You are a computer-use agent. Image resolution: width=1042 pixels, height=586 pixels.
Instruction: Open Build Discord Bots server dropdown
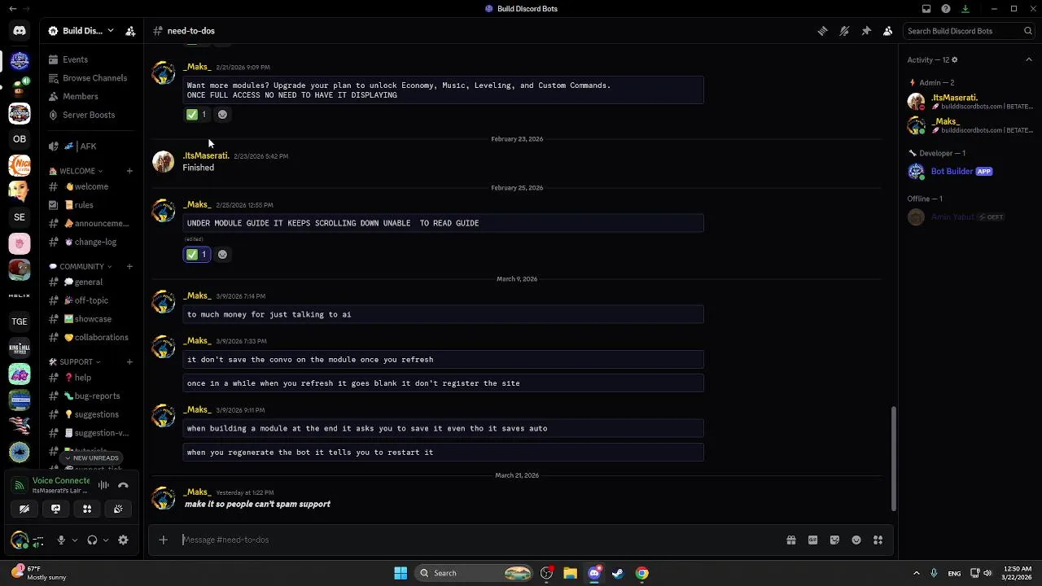[81, 31]
